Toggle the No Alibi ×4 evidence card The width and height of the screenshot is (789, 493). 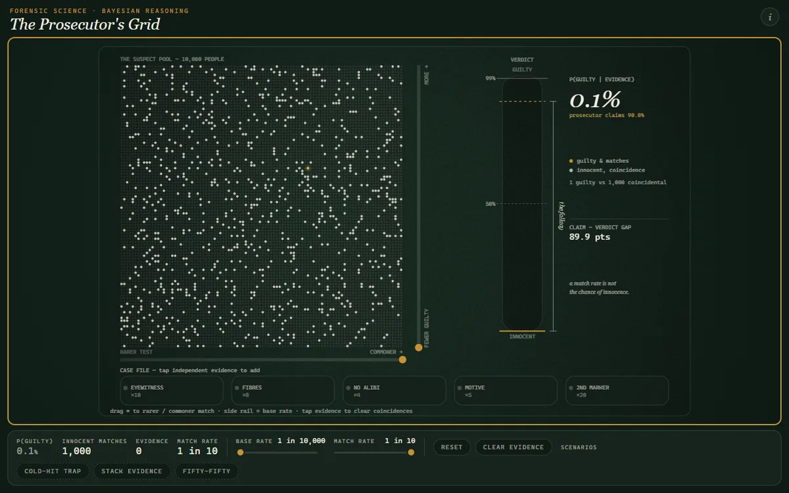coord(394,390)
